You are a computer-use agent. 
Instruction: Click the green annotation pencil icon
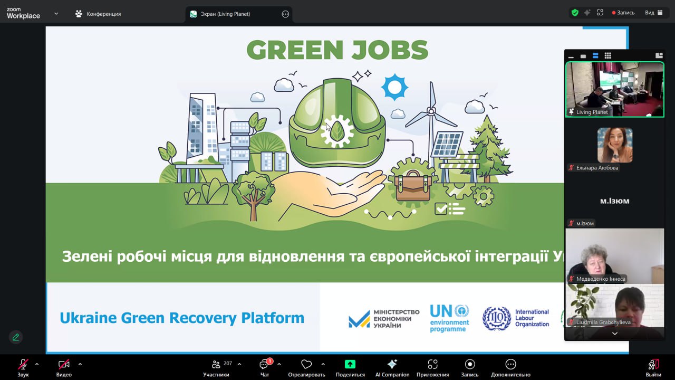click(x=15, y=337)
